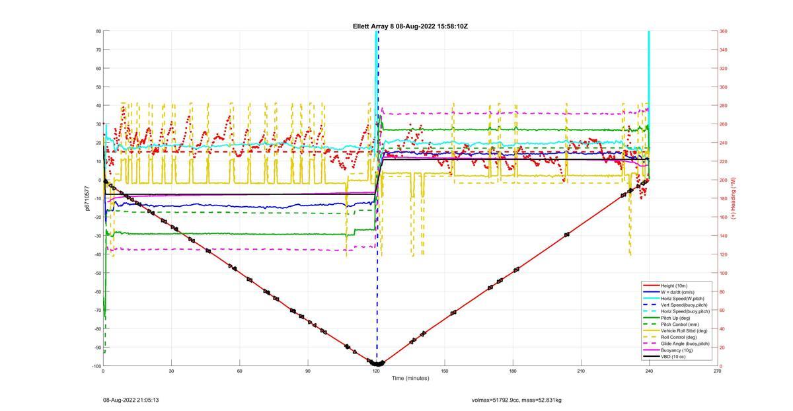The height and width of the screenshot is (411, 793).
Task: Click right heading-axis tick label "180"
Action: pyautogui.click(x=724, y=198)
